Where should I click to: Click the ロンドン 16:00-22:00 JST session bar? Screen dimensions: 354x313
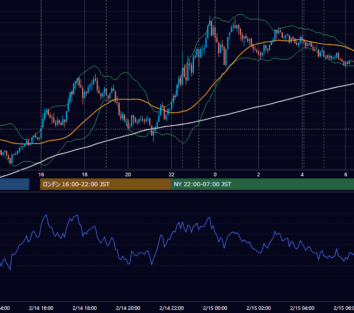pos(105,184)
